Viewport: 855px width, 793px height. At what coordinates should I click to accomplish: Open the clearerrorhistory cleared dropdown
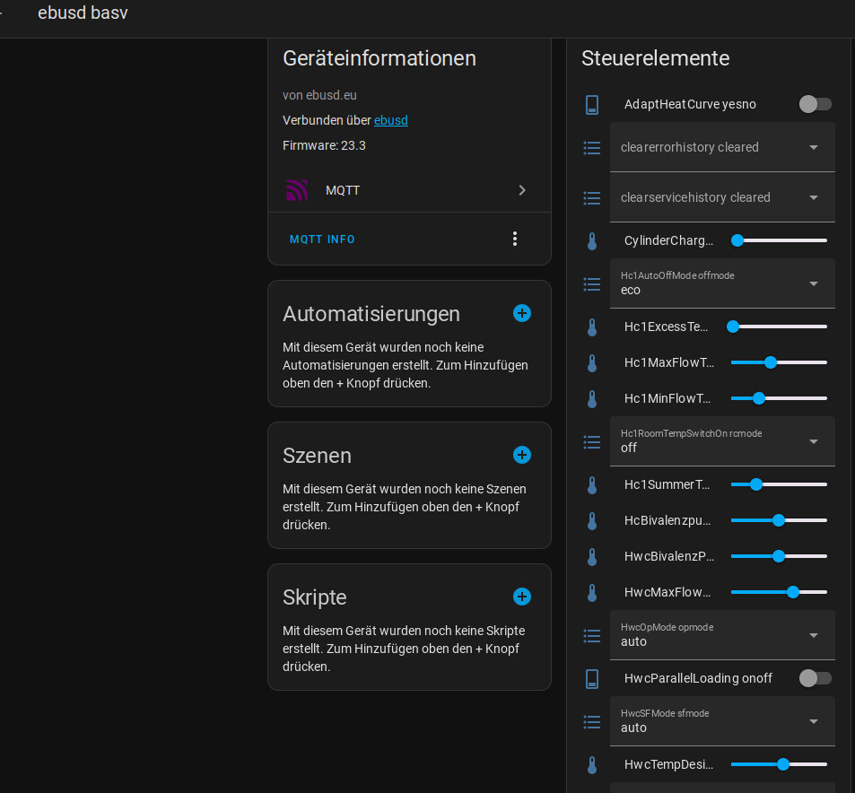pos(722,147)
